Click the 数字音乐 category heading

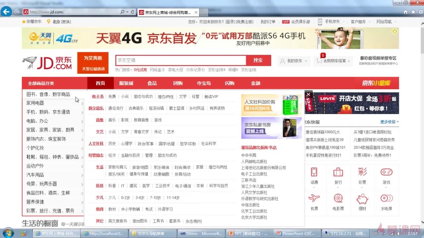pos(96,108)
